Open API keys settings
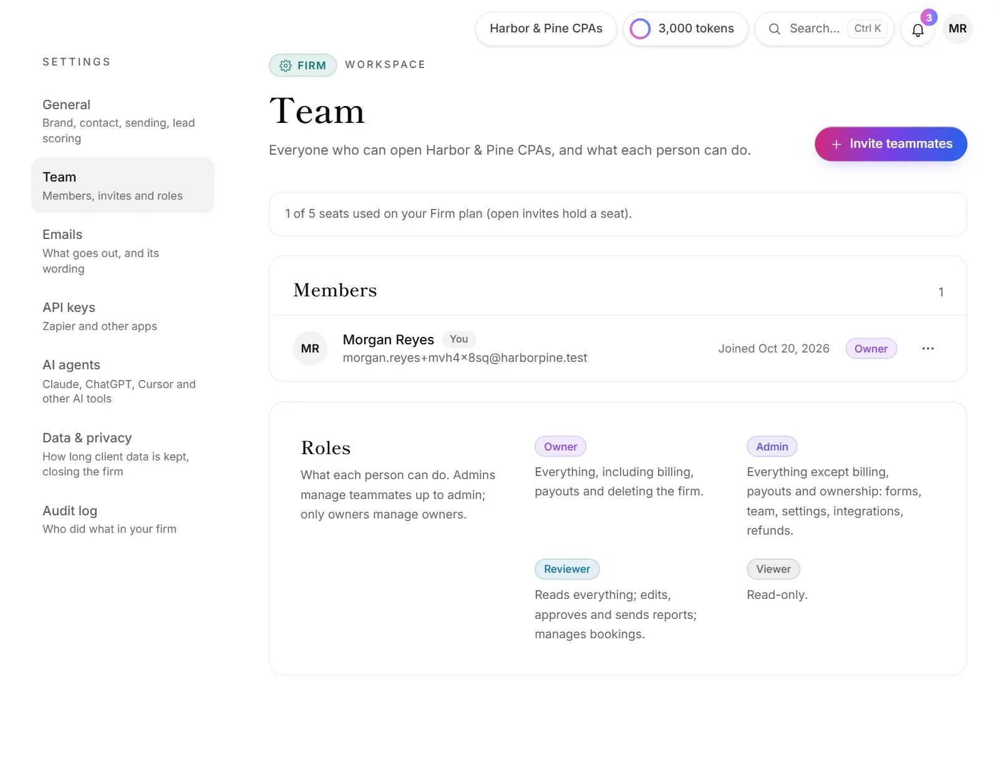The height and width of the screenshot is (768, 998). tap(123, 316)
